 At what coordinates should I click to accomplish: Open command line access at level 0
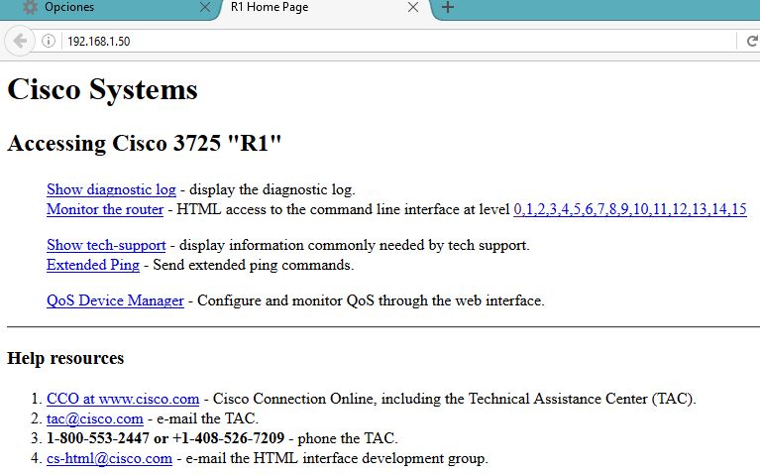pyautogui.click(x=518, y=209)
